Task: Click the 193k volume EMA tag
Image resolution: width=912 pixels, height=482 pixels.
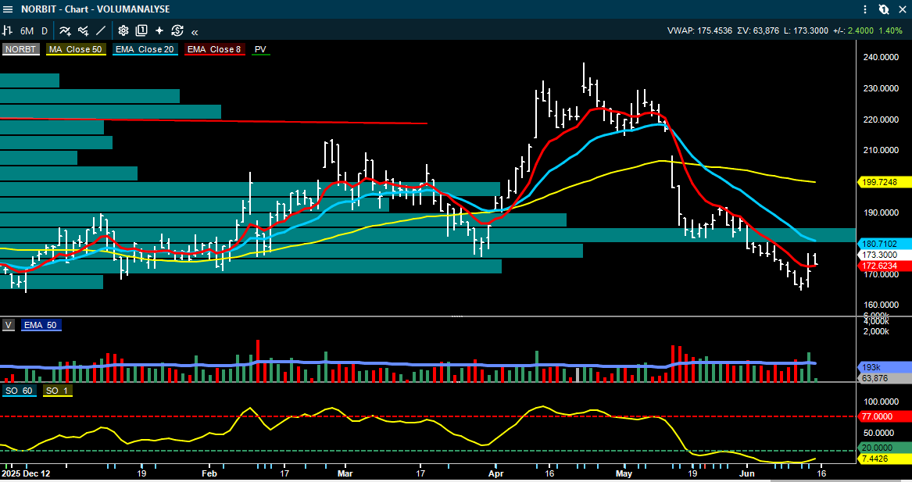Action: pos(884,367)
